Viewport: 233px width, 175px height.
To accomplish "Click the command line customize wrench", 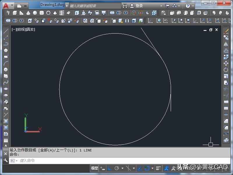I will pyautogui.click(x=6, y=160).
